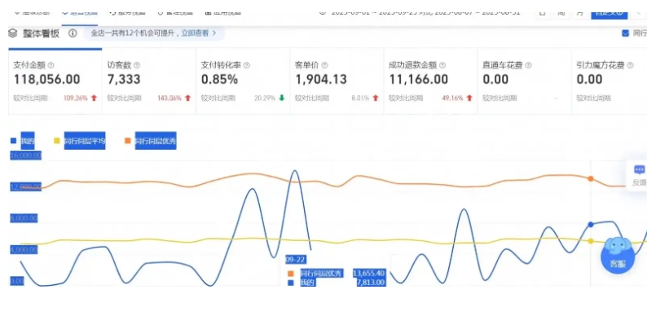The width and height of the screenshot is (647, 316).
Task: Click the 0.00 value under 直通车花费
Action: [495, 80]
